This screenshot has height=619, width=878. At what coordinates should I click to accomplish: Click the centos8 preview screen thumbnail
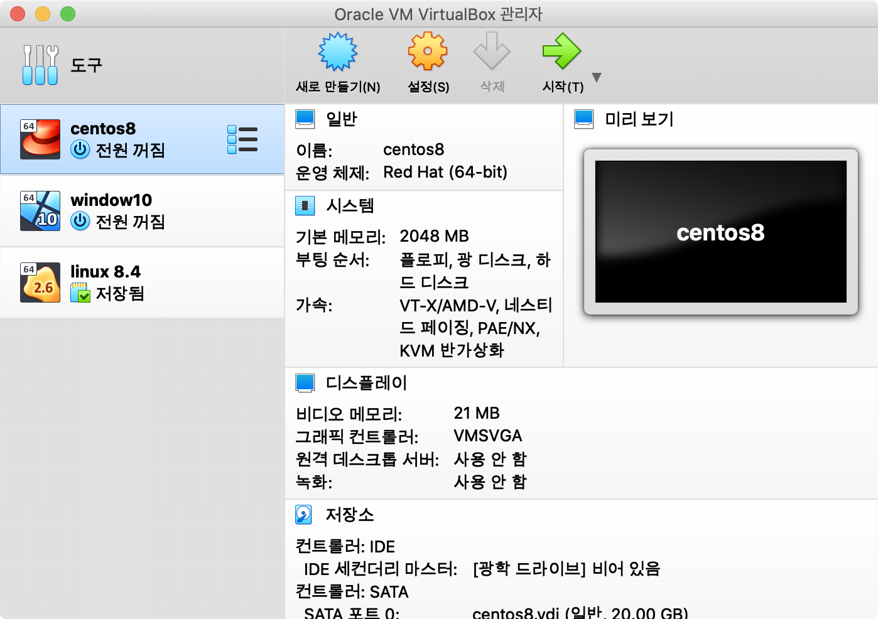click(721, 232)
